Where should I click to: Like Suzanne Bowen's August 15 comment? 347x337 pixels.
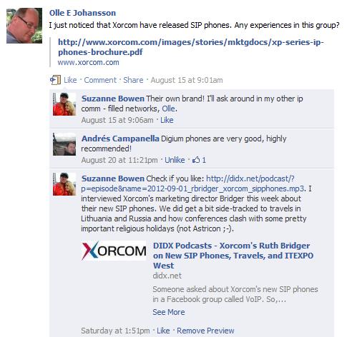click(167, 120)
